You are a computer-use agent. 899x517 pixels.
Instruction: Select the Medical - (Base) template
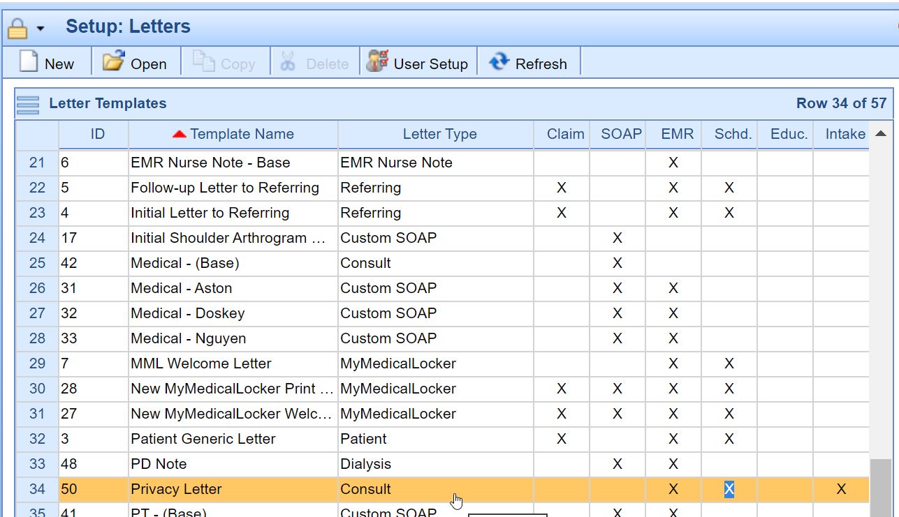tap(185, 263)
